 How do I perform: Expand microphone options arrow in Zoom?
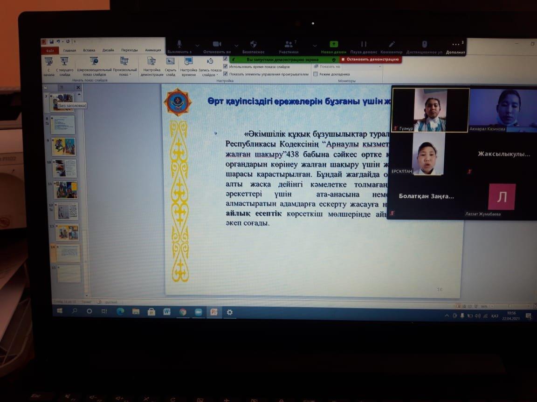197,46
